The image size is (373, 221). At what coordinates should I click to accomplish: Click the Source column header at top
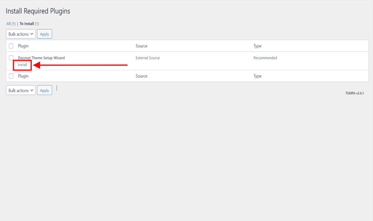point(141,46)
